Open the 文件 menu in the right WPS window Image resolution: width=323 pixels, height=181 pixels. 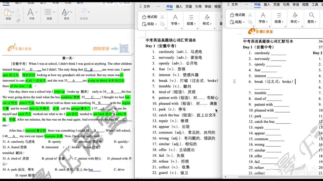(x=233, y=5)
